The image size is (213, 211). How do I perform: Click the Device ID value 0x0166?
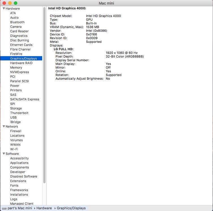click(x=92, y=34)
